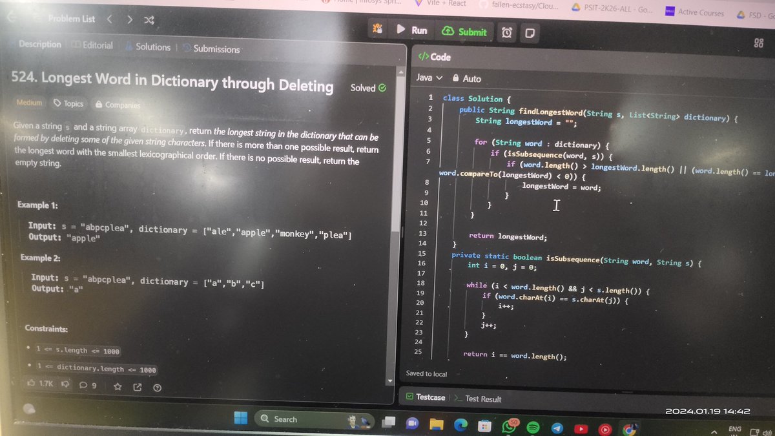This screenshot has height=436, width=775.
Task: Like the problem with thumbs up 1.7K
Action: tap(40, 384)
